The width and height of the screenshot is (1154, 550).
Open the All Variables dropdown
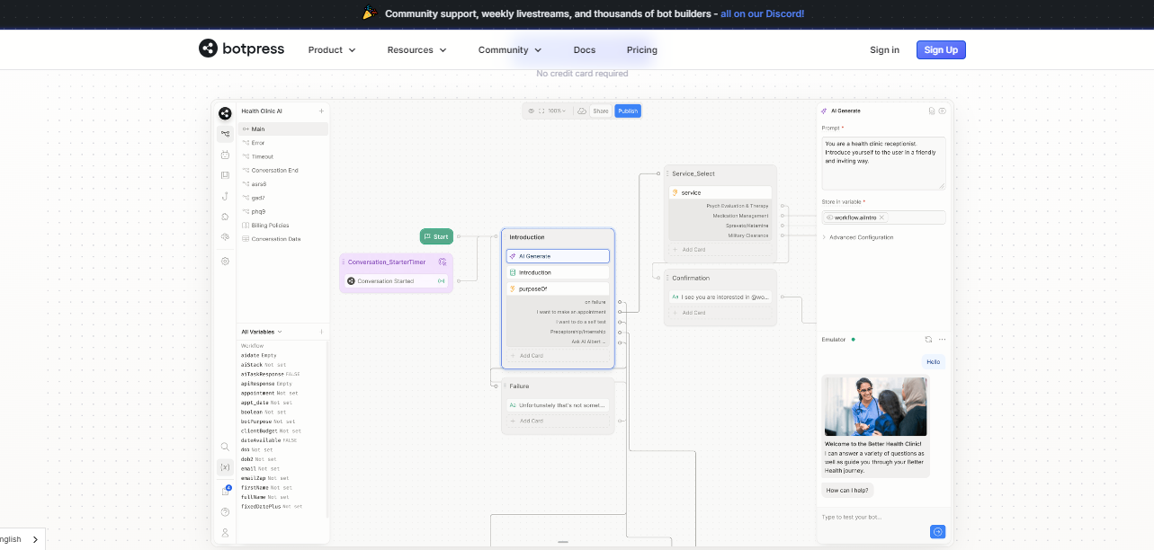[x=259, y=331]
